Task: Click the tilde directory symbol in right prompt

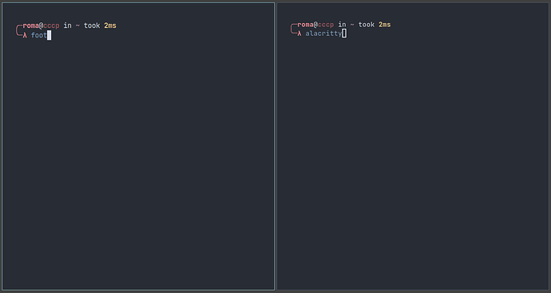Action: pyautogui.click(x=352, y=25)
